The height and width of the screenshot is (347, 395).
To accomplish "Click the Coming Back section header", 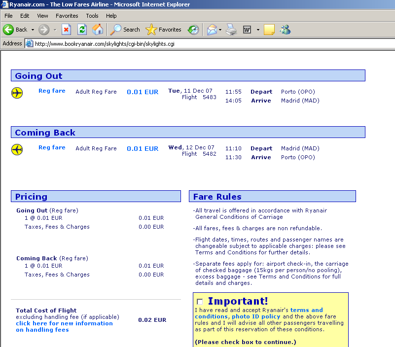I will (x=188, y=132).
